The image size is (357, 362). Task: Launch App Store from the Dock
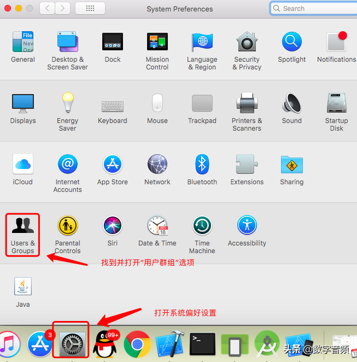(x=40, y=344)
